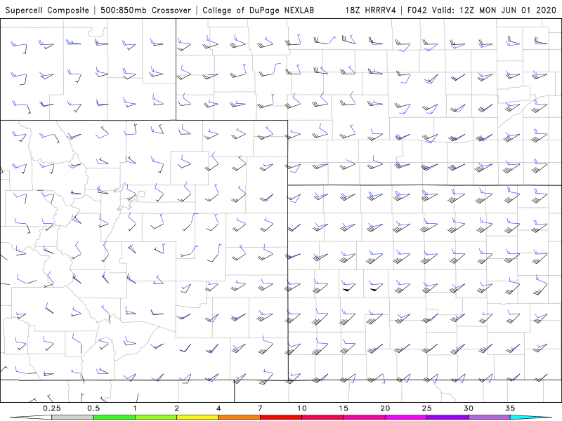This screenshot has height=421, width=562.
Task: Click the "20" legend value label
Action: 385,408
